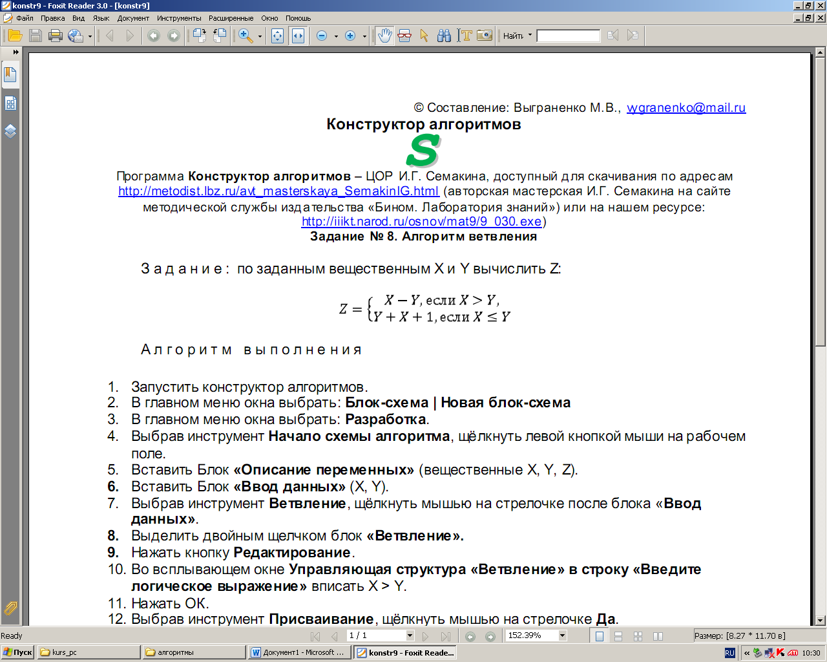Image resolution: width=827 pixels, height=662 pixels.
Task: Open the Помощь menu
Action: click(298, 18)
